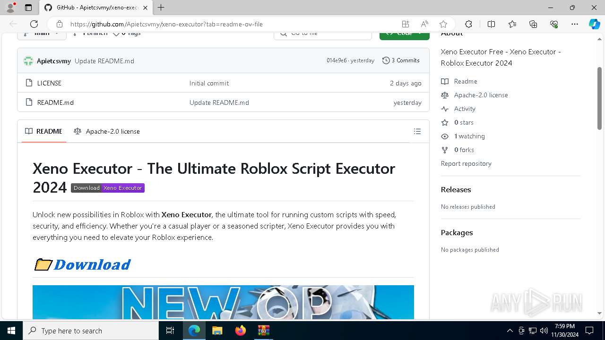Open the notification center icon

point(589,331)
